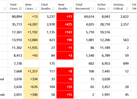Image resolution: width=137 pixels, height=99 pixels.
Task: Click the 2,622 serious critical value
Action: 124,17
